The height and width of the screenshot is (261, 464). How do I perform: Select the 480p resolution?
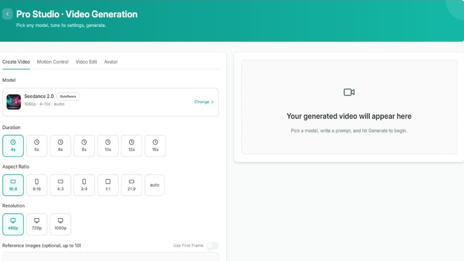pos(13,224)
